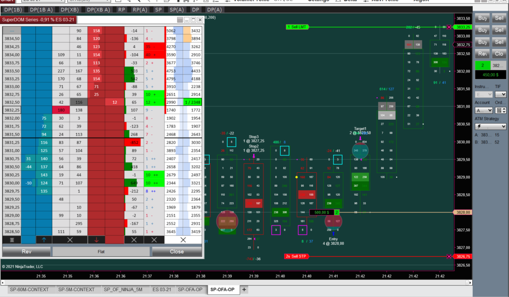The image size is (509, 297).
Task: Click the red -852 delta cell
Action: (132, 143)
